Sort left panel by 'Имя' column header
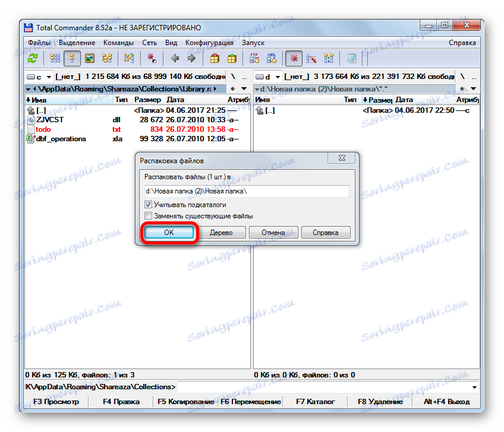504x432 pixels. point(70,100)
